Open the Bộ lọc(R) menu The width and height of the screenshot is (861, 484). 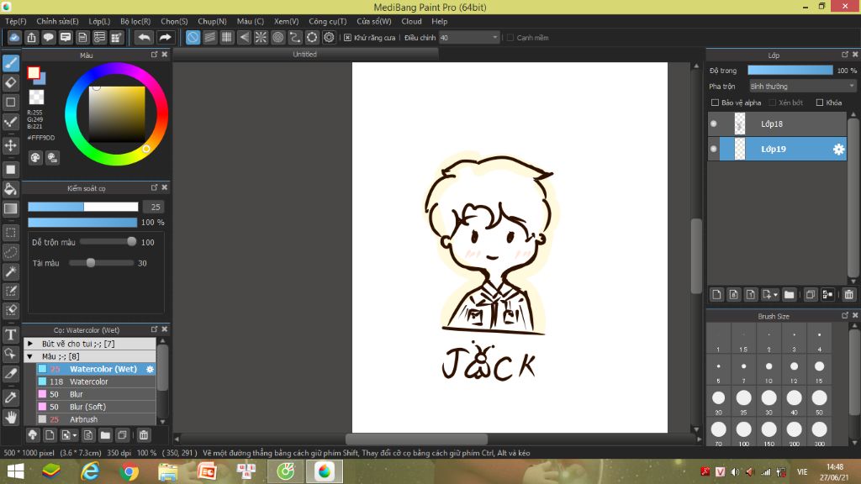click(x=135, y=21)
